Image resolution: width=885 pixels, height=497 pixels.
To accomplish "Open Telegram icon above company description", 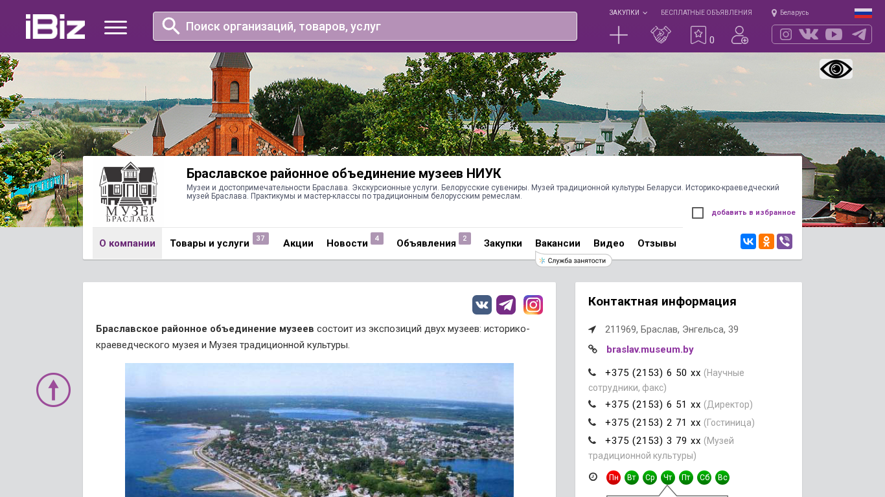I will point(506,305).
